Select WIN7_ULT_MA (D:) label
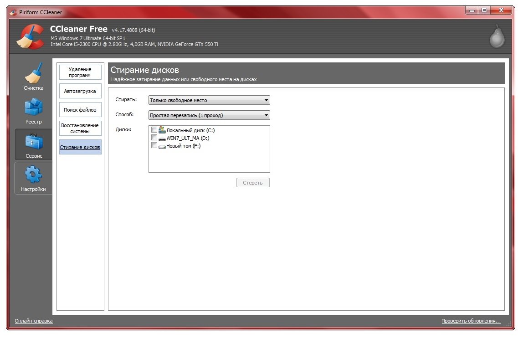 coord(188,138)
